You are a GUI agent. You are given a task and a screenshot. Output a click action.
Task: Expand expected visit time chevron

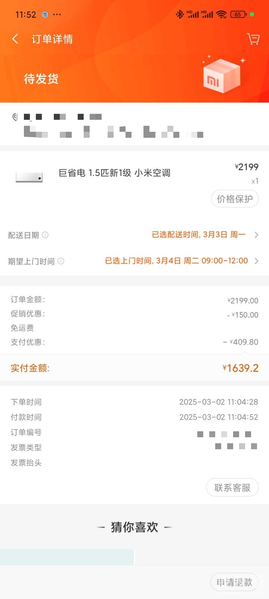pyautogui.click(x=256, y=261)
